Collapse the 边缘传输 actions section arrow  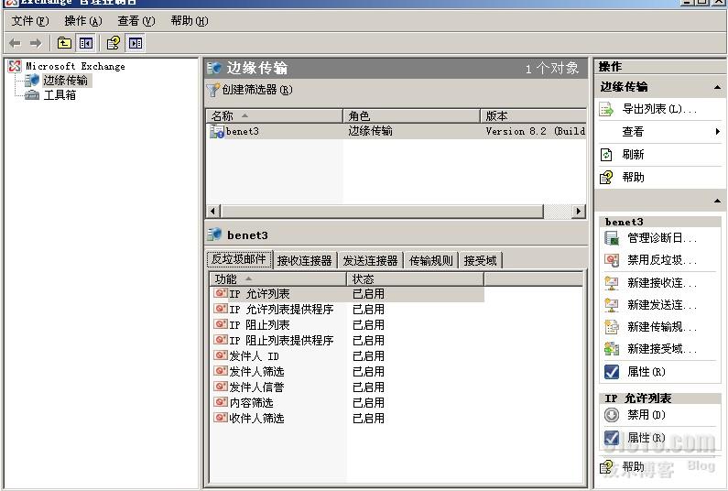pos(717,87)
